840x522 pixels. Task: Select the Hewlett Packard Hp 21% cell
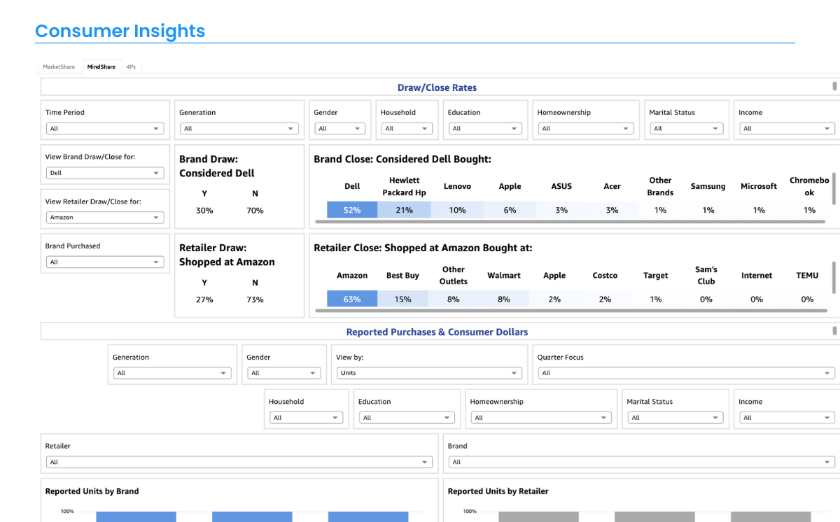point(404,210)
